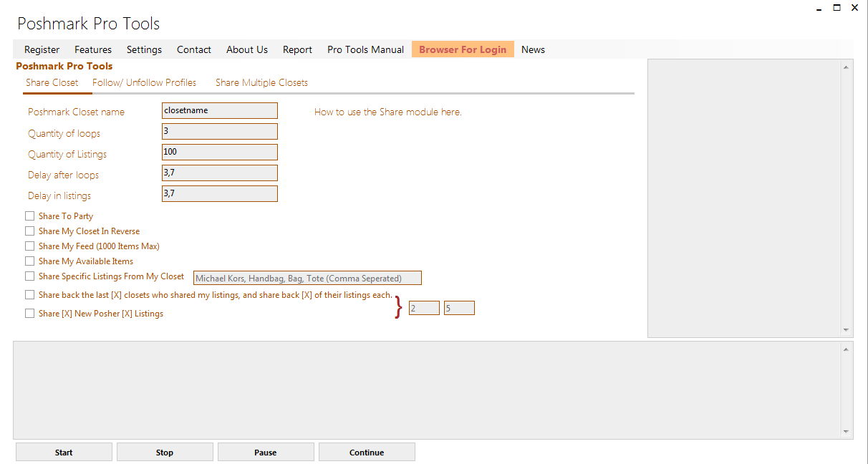This screenshot has height=464, width=868.
Task: Open the Register menu
Action: pos(42,49)
